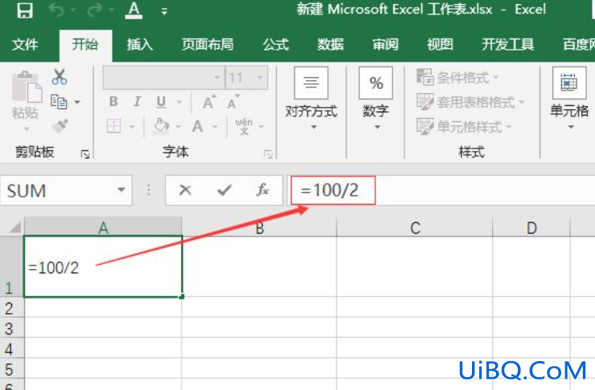
Task: Open the Borders dropdown arrow
Action: click(132, 127)
